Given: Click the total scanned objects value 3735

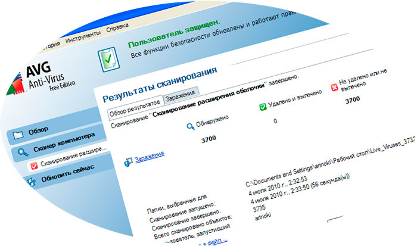Looking at the screenshot, I should (x=259, y=208).
